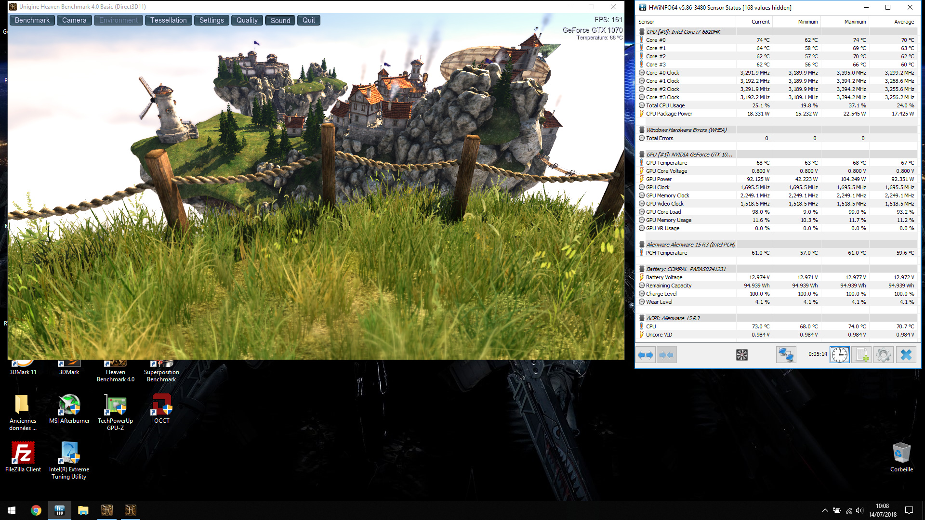
Task: Select the Total Errors row
Action: pyautogui.click(x=777, y=138)
